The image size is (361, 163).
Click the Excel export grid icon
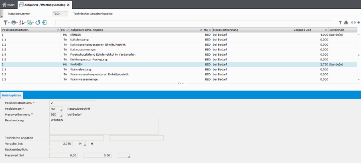point(30,22)
